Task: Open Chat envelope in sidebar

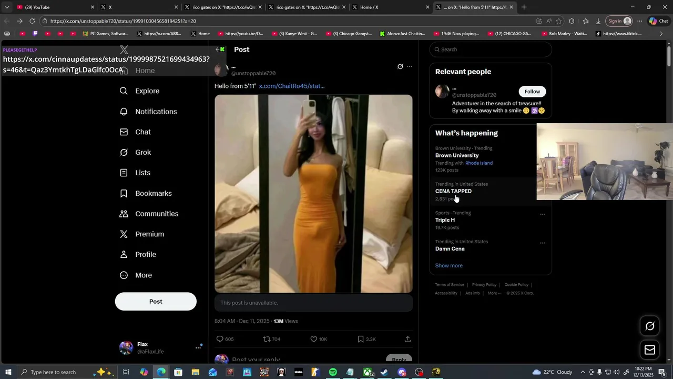Action: pyautogui.click(x=135, y=132)
